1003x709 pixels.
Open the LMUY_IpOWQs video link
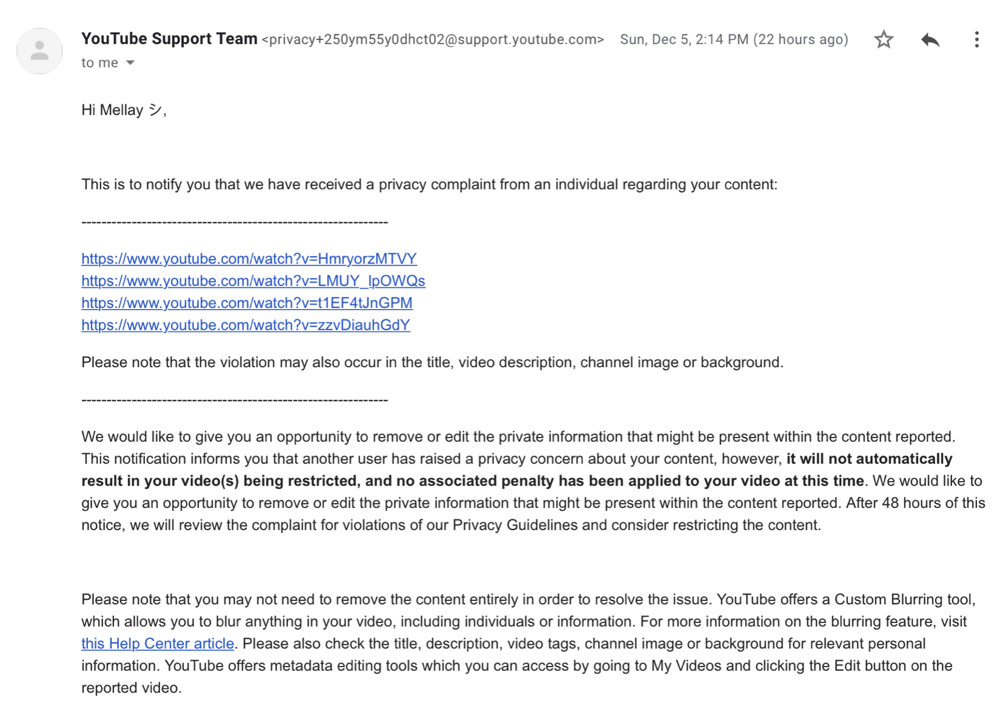click(253, 281)
